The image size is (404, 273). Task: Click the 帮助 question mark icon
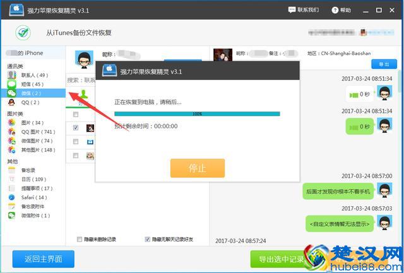(335, 10)
